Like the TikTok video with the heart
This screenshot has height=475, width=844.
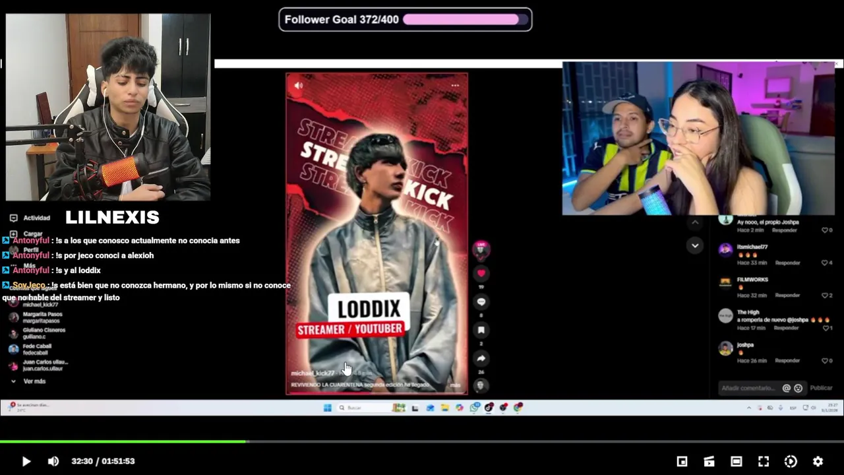[481, 273]
